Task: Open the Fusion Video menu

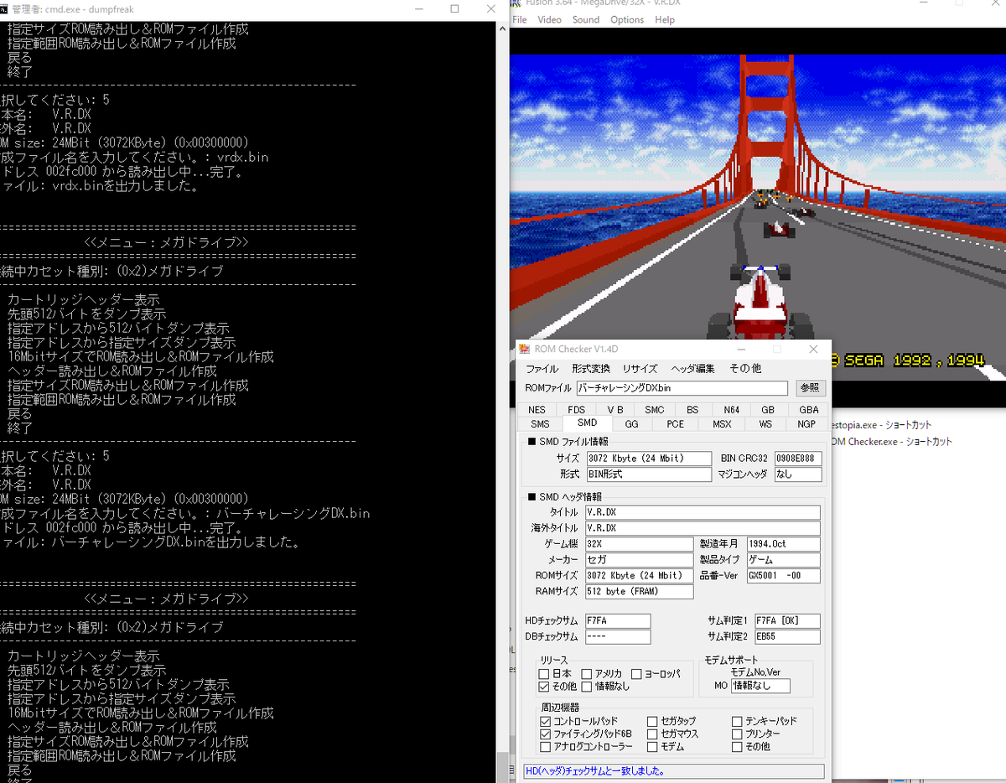Action: click(x=550, y=20)
